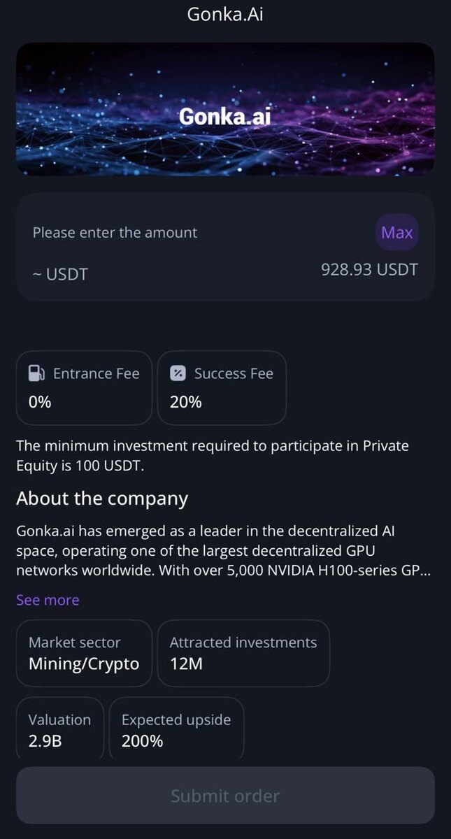The image size is (451, 839).
Task: Open the Attracted investments 12M card
Action: point(243,653)
